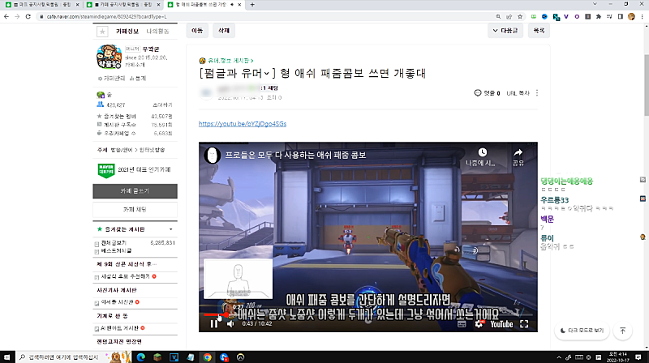Go to 다음글 next post
The height and width of the screenshot is (363, 649).
[505, 31]
